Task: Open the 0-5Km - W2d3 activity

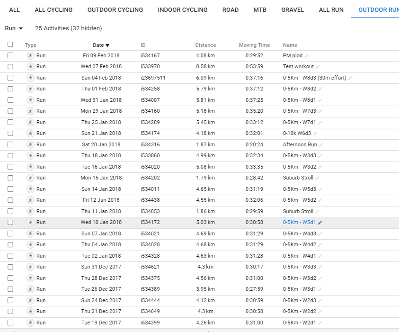Action: pos(299,300)
